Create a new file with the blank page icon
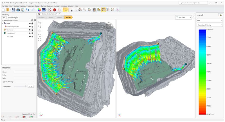 (3, 10)
